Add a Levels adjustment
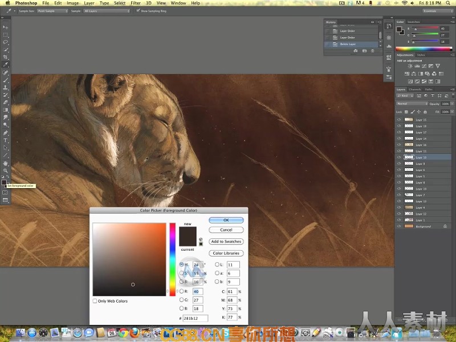Viewport: 456px width, 342px height. (x=417, y=66)
